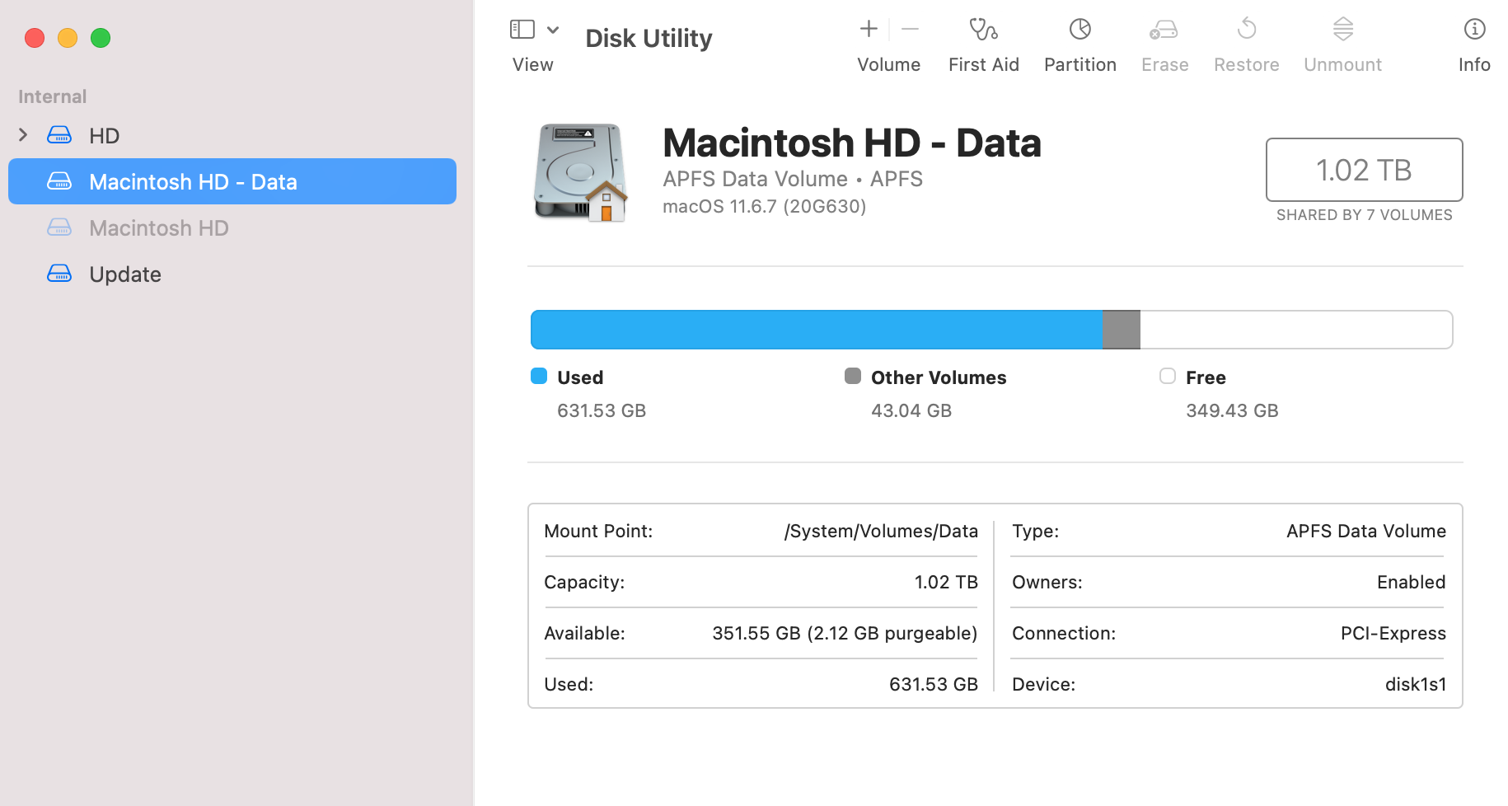This screenshot has height=806, width=1508.
Task: Click the APFS Data Volume type value
Action: pyautogui.click(x=1366, y=531)
